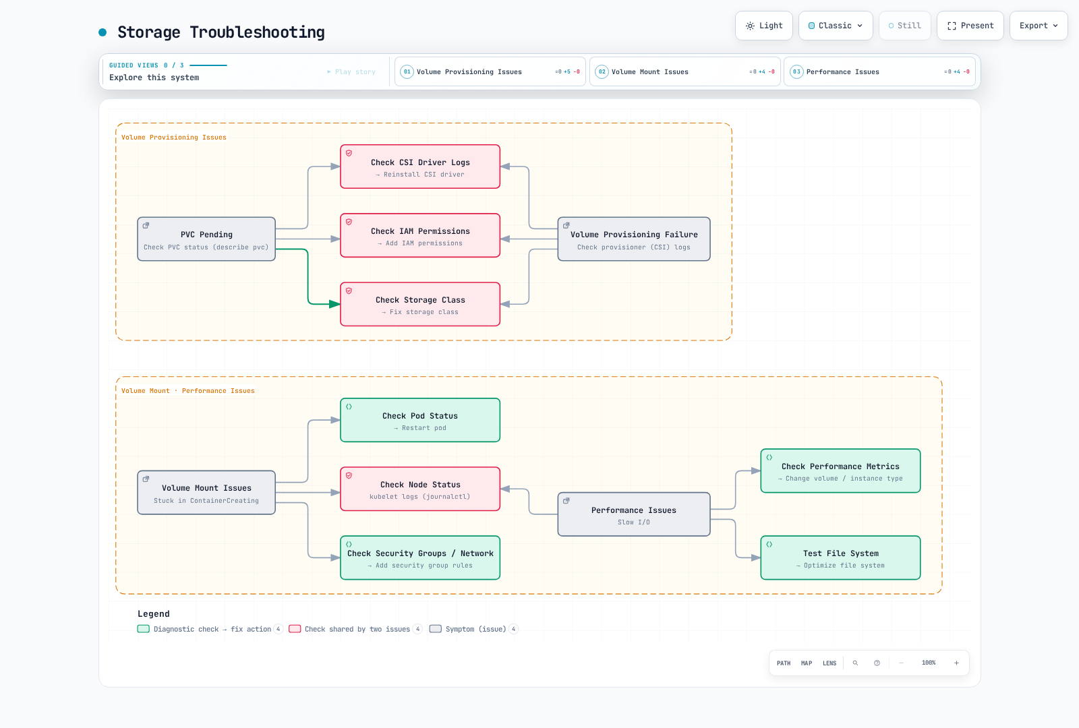
Task: Click the Storage Troubleshooting title
Action: tap(221, 32)
